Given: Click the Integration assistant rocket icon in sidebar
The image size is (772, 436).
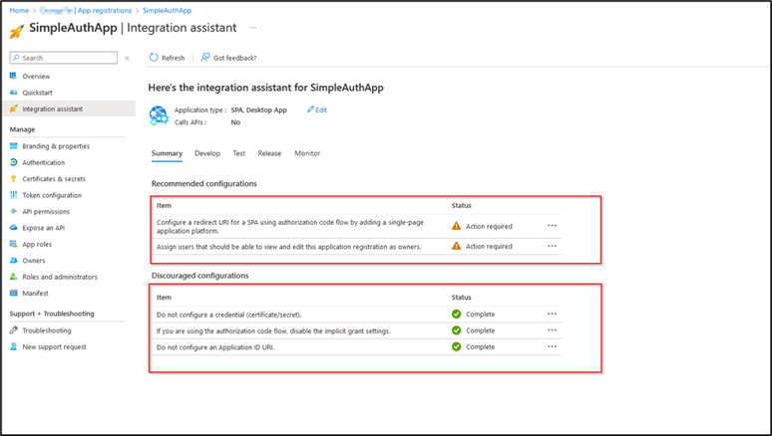Looking at the screenshot, I should (x=13, y=109).
